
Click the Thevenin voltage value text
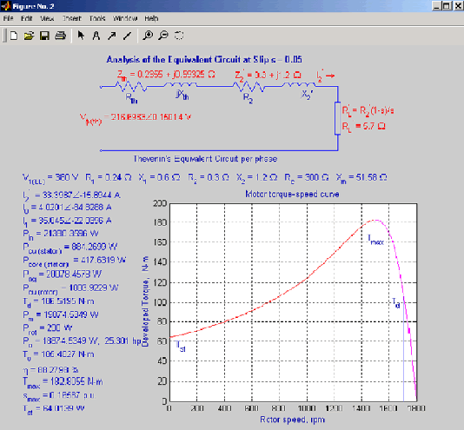pos(136,118)
